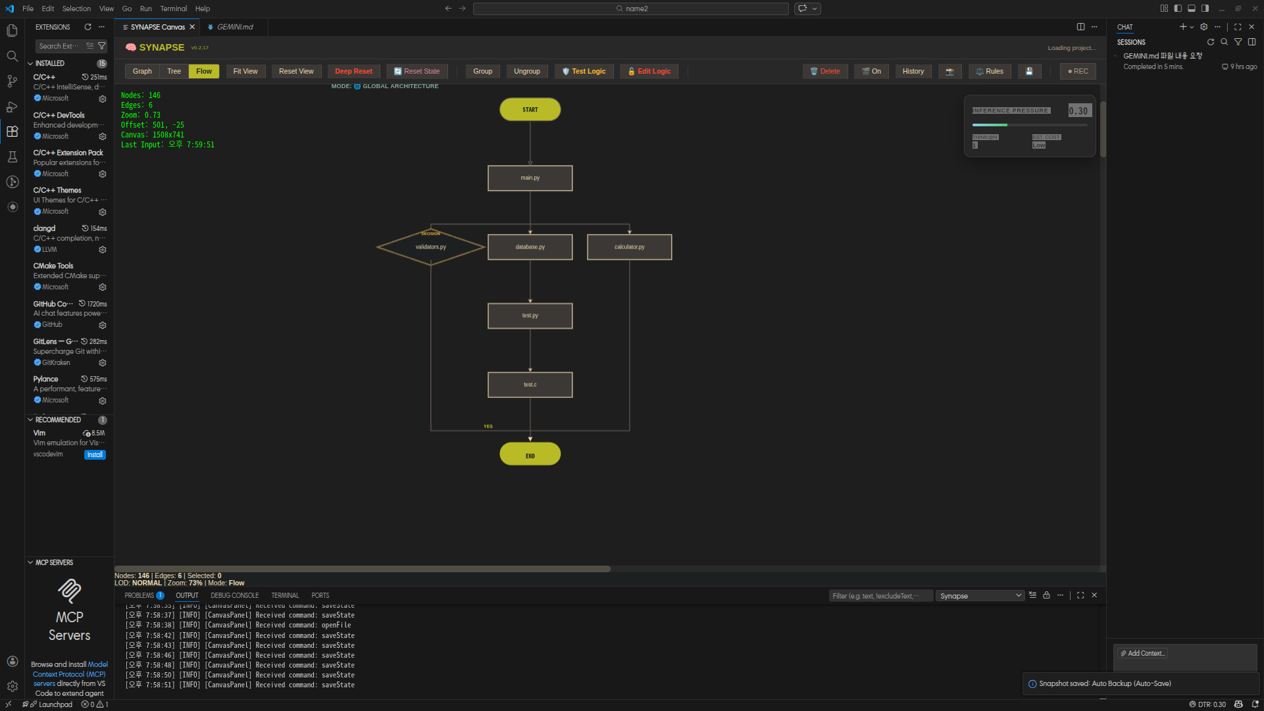Install the Vim extension

click(95, 455)
